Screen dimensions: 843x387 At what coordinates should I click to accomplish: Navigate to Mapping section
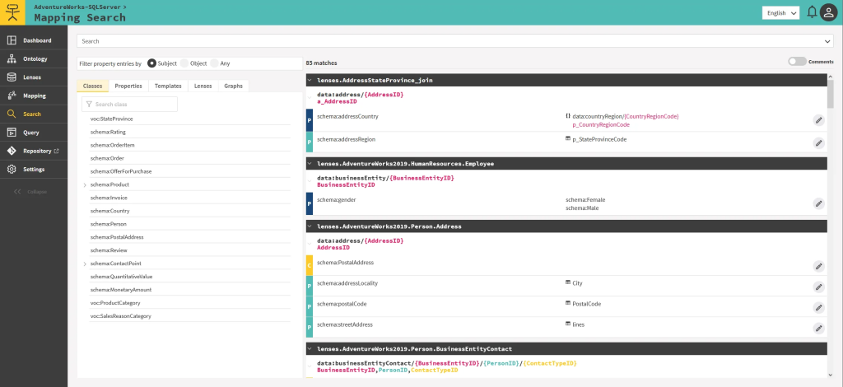34,96
